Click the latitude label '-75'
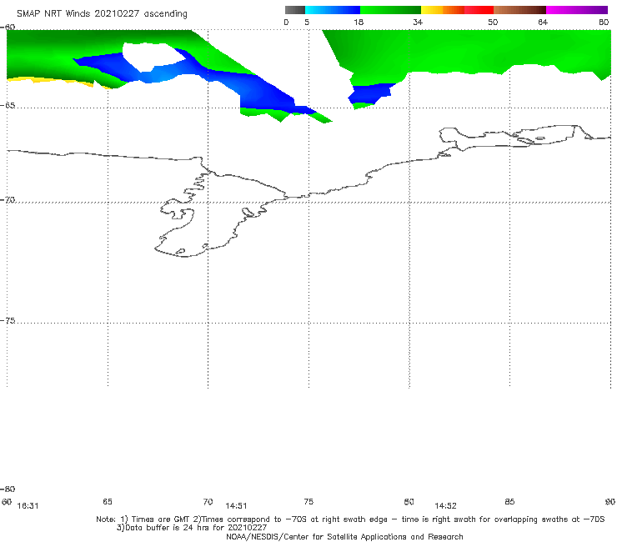617x542 pixels. coord(8,320)
